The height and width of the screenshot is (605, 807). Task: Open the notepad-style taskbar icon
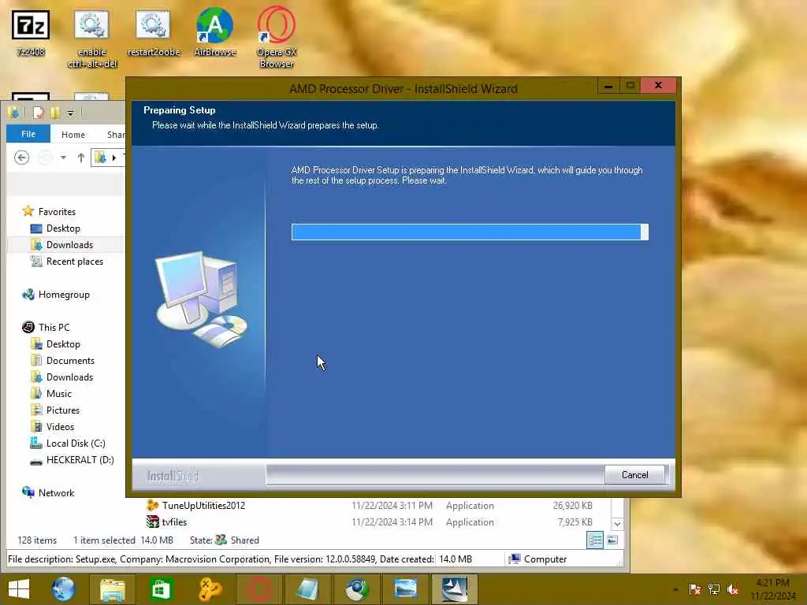click(x=308, y=589)
